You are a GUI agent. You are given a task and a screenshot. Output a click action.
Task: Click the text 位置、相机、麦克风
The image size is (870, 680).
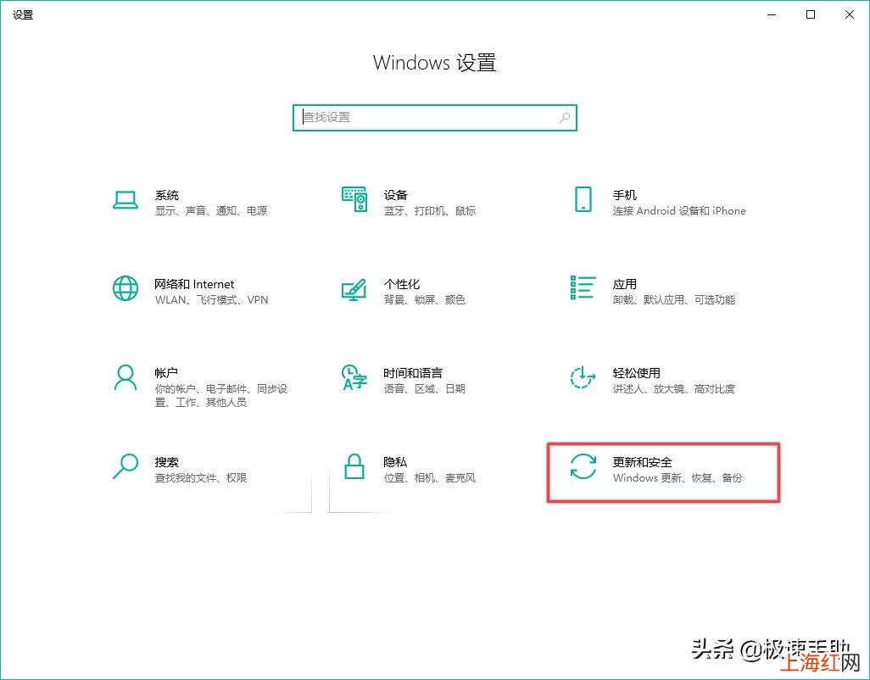click(x=430, y=477)
